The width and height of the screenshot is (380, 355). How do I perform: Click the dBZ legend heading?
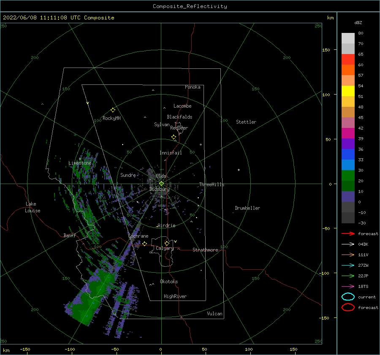pos(358,22)
